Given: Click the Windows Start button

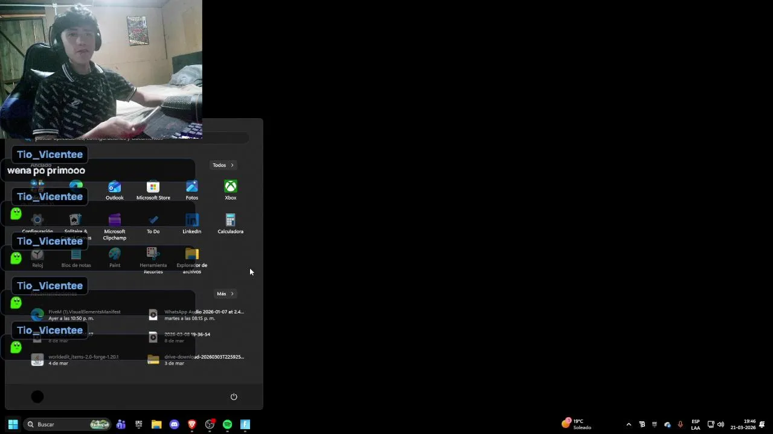Looking at the screenshot, I should coord(13,424).
